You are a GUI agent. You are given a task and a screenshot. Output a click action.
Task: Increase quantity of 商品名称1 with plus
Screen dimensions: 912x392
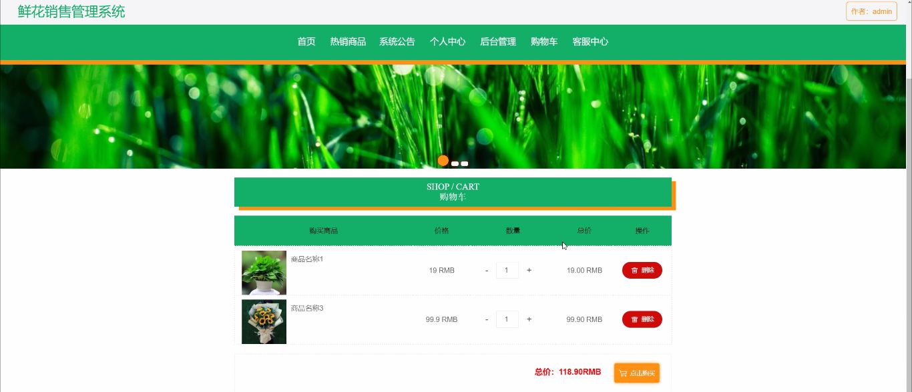529,270
